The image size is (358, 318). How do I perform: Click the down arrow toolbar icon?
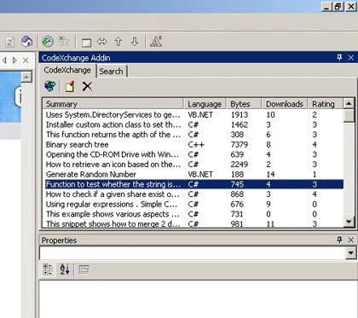(x=135, y=42)
